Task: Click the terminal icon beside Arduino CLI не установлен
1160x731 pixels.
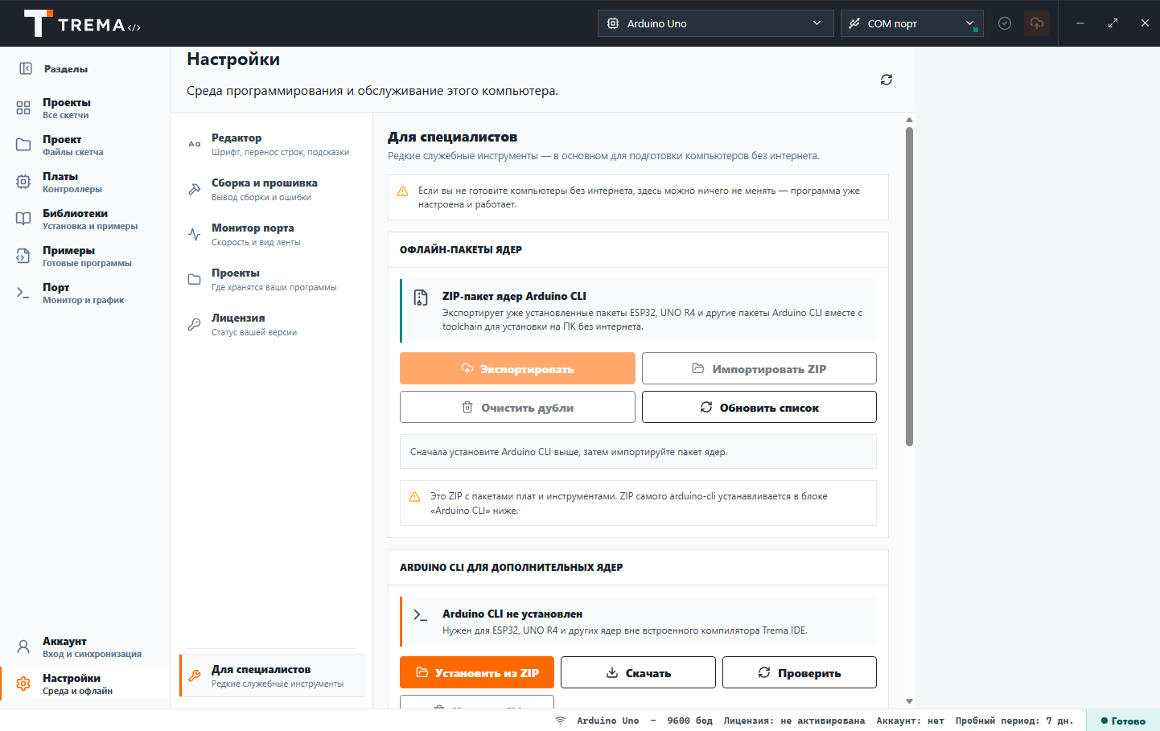Action: tap(421, 615)
